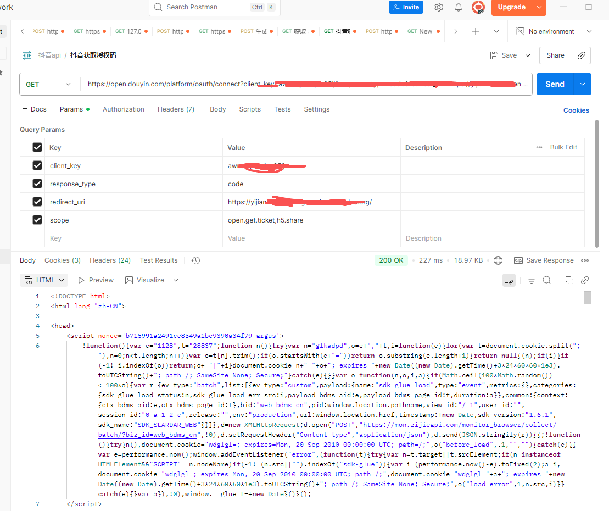Open the Cookies link

[576, 110]
